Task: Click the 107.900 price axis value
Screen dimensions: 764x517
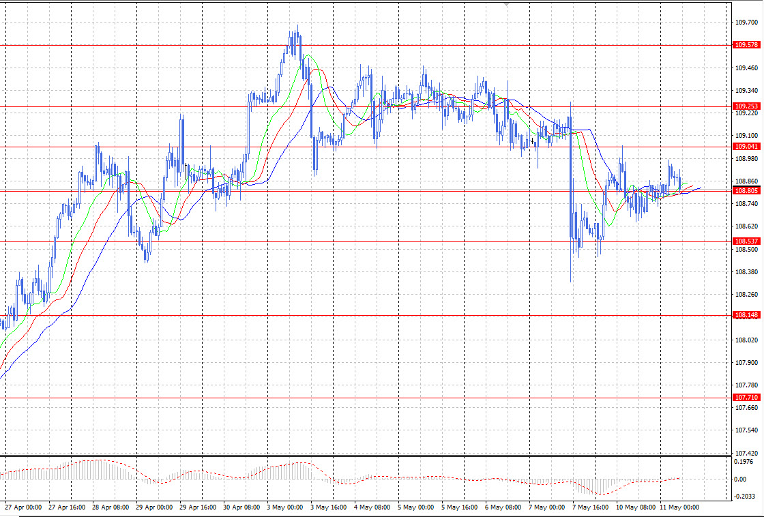Action: pos(746,363)
